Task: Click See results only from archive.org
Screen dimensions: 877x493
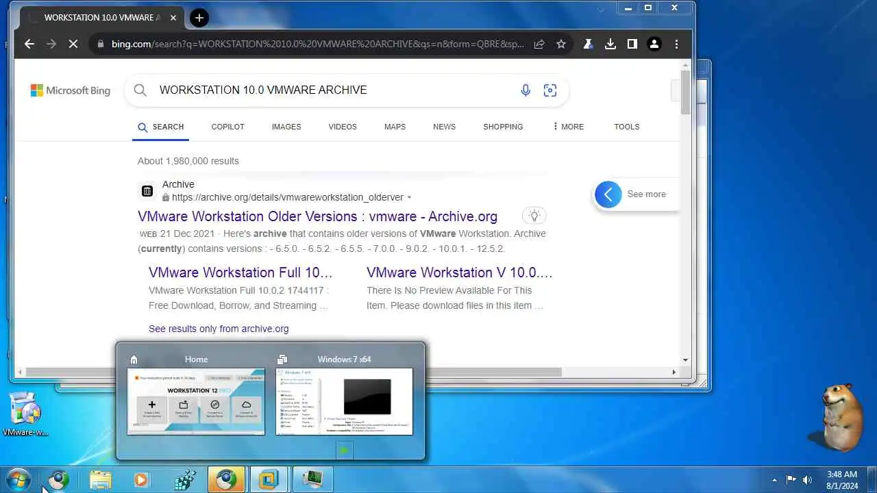Action: point(219,329)
